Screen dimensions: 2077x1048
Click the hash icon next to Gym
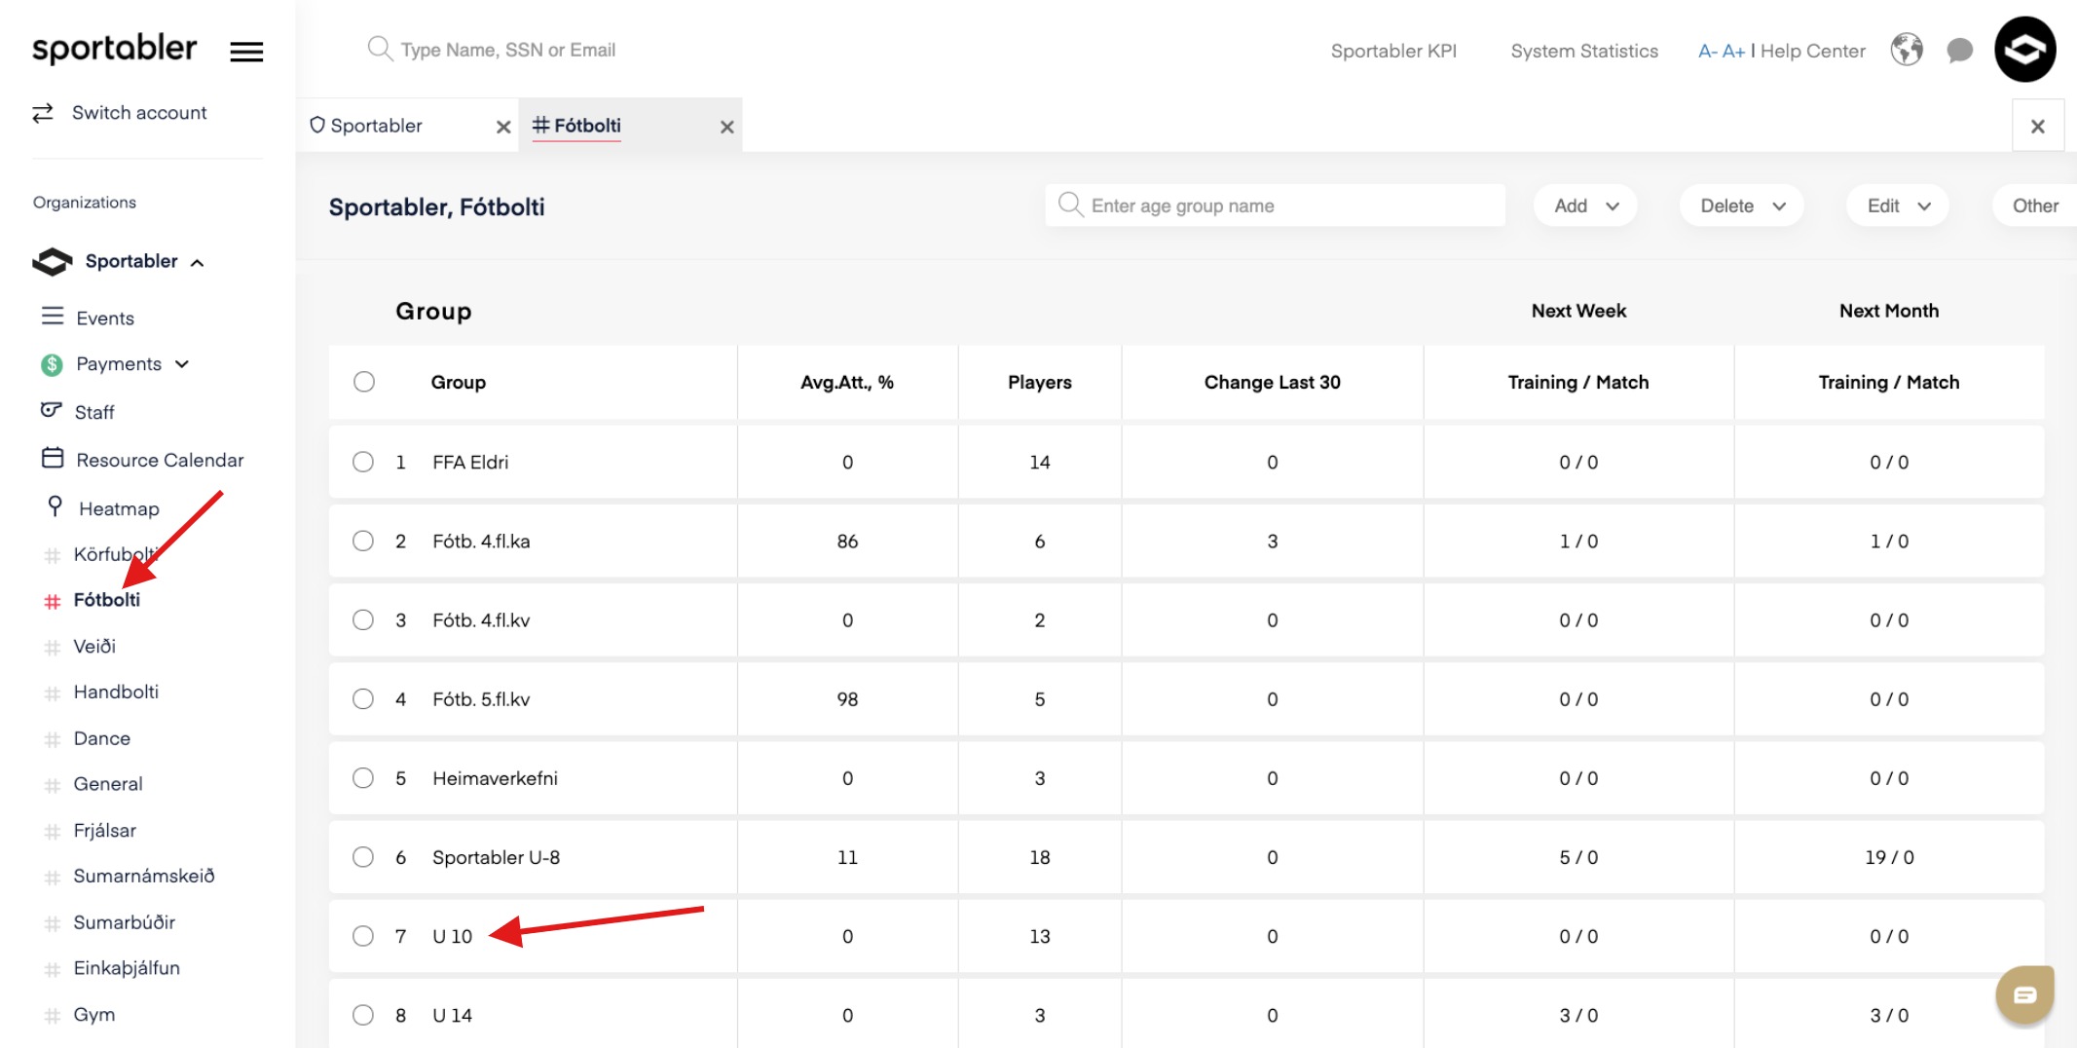53,1016
